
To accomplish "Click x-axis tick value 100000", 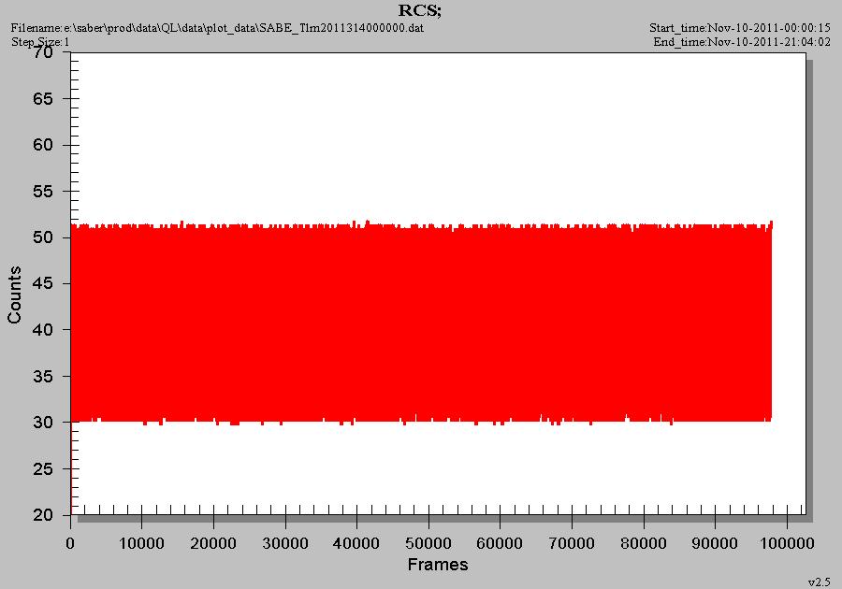I will (787, 543).
